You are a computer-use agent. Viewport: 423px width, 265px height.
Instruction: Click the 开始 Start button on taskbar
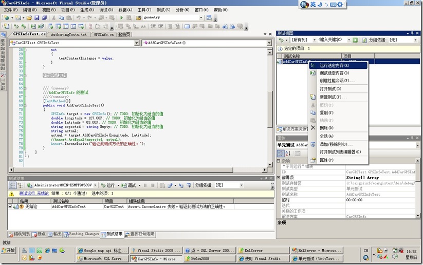point(9,250)
